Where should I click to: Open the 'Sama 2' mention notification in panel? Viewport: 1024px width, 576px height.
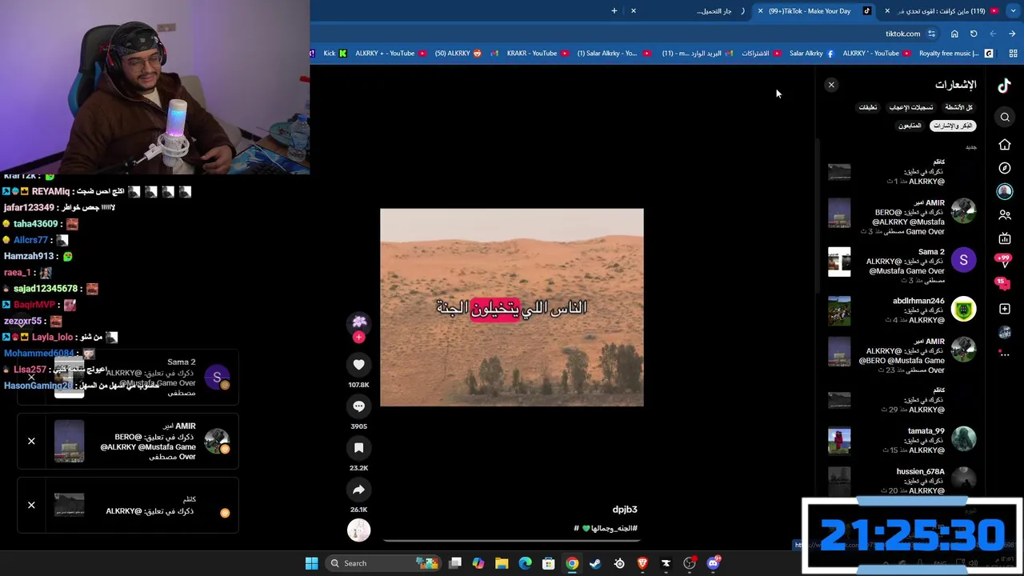pyautogui.click(x=902, y=266)
